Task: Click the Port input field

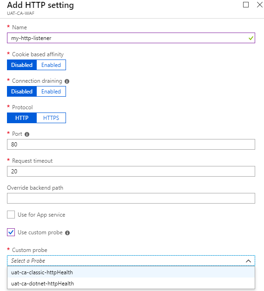Action: (131, 145)
